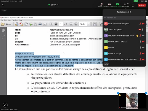The image size is (148, 111).
Task: Click video-off icon for Bedreddine OUMID
Action: pos(143,59)
